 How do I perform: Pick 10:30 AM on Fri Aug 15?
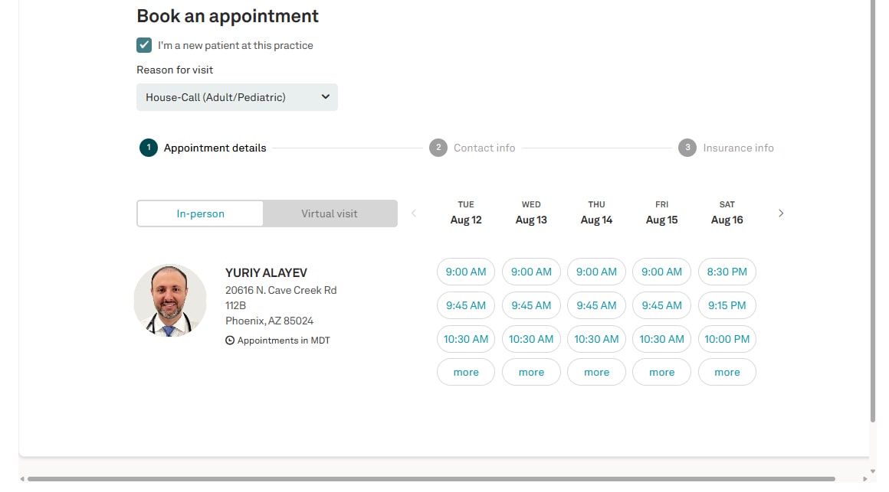pos(661,339)
